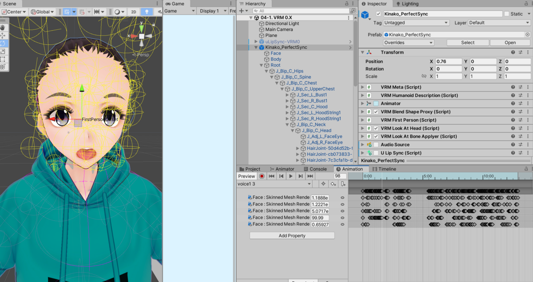The image size is (533, 282).
Task: Click the prefab object picker circle
Action: click(x=528, y=35)
